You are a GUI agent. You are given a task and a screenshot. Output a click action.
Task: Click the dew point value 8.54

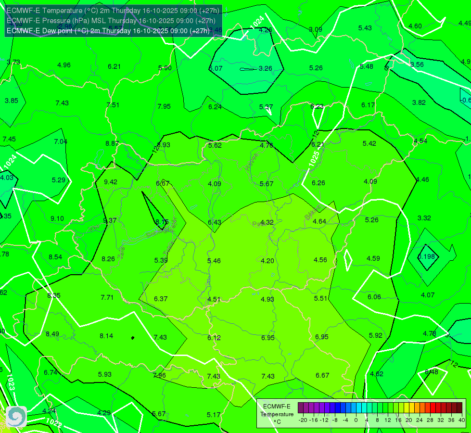[55, 257]
